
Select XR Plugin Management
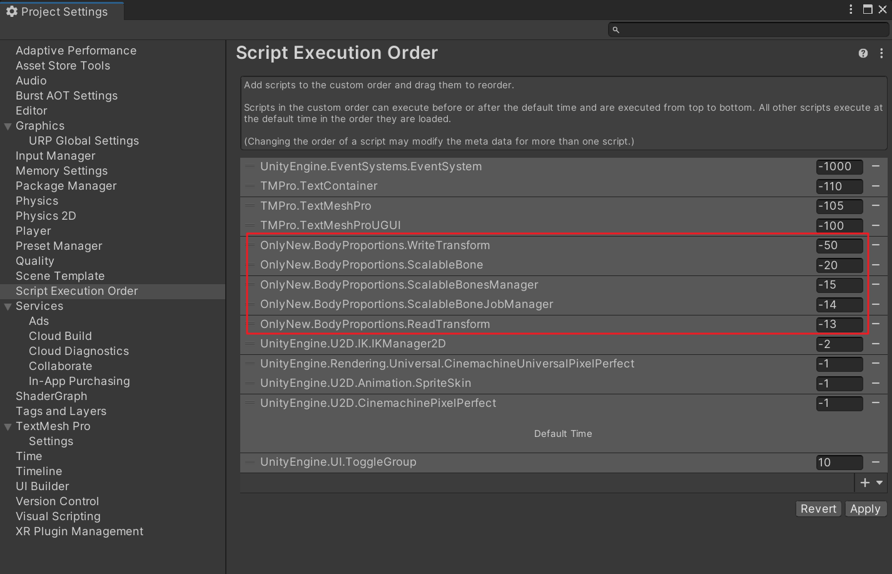tap(79, 531)
